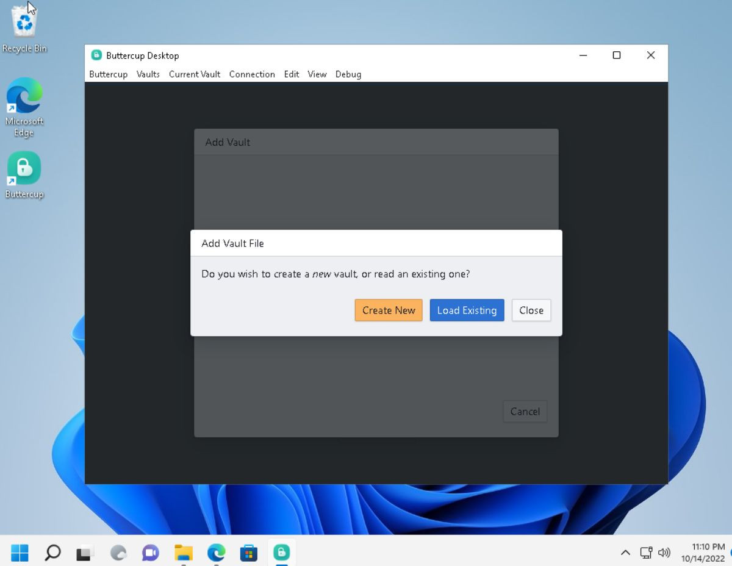
Task: Open the clock and date panel
Action: coord(703,553)
